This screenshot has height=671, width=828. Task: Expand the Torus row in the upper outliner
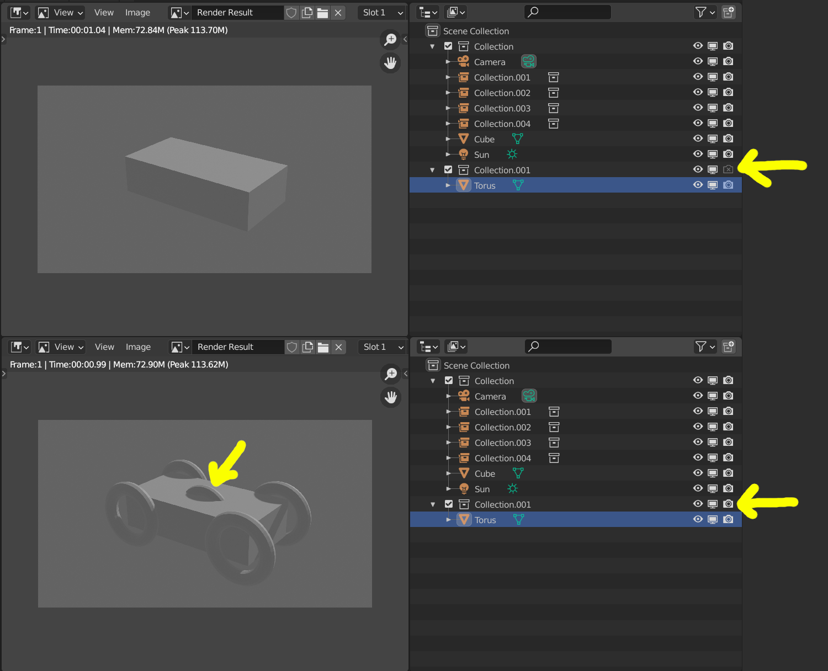tap(448, 185)
